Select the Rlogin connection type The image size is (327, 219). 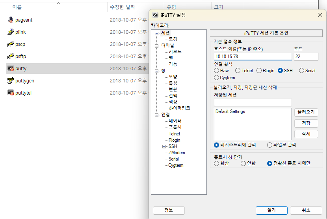[259, 71]
